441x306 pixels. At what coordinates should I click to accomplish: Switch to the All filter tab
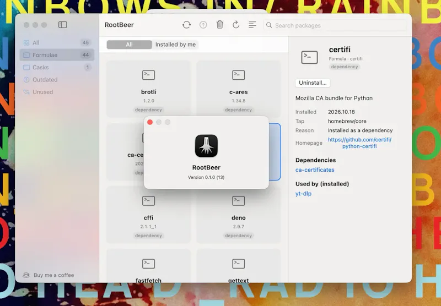point(129,45)
